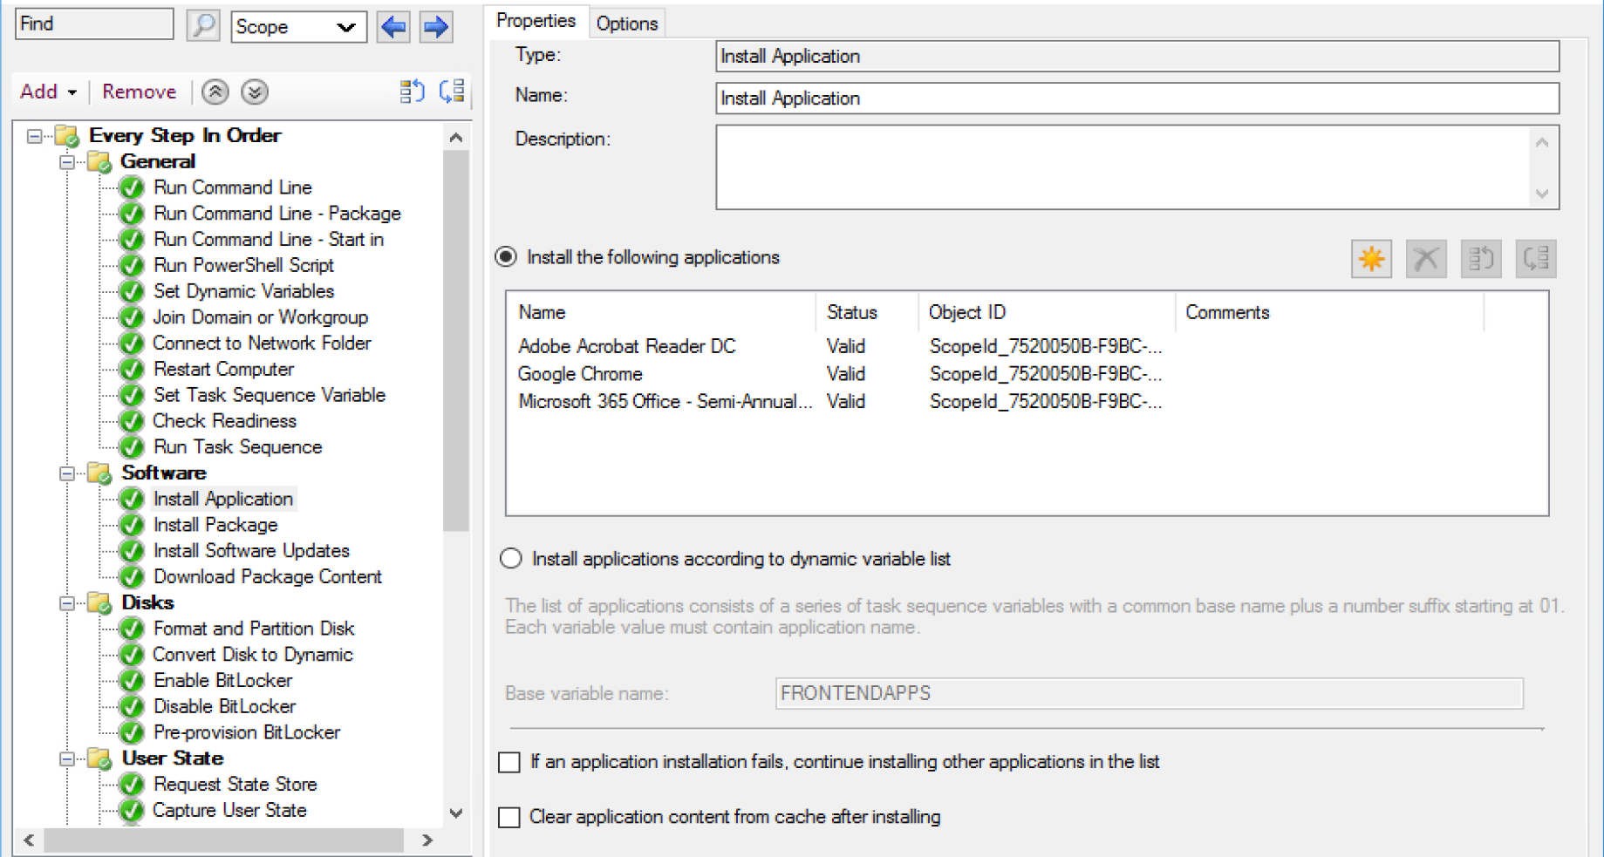Viewport: 1604px width, 857px height.
Task: Collapse the General group in the tree
Action: (x=66, y=162)
